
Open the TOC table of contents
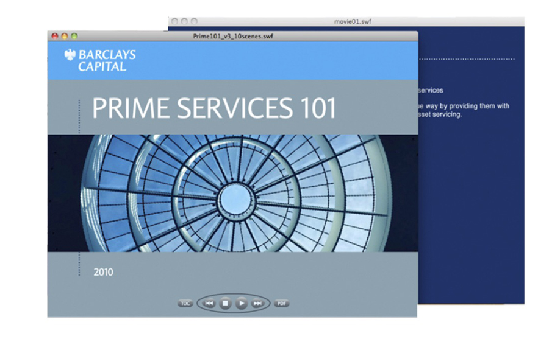click(185, 303)
